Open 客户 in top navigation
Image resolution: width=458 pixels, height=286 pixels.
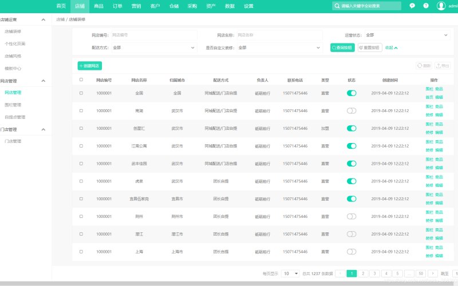[155, 6]
